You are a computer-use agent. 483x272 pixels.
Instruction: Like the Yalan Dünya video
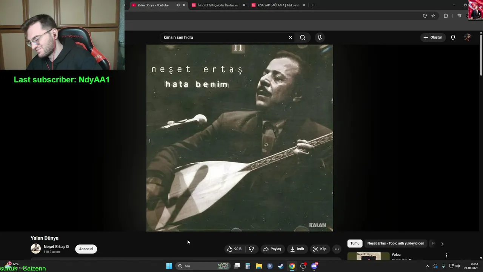pyautogui.click(x=234, y=249)
